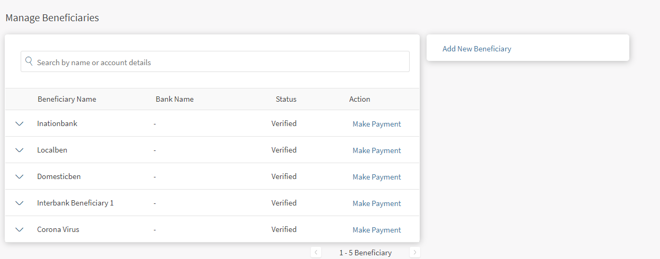Expand the Domesticben row chevron
Image resolution: width=660 pixels, height=259 pixels.
click(x=20, y=176)
